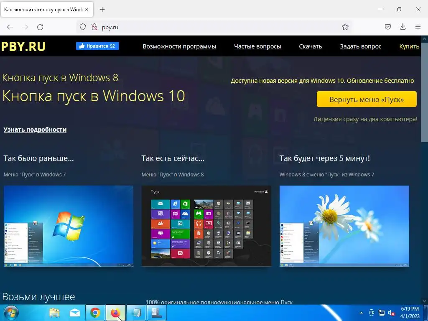Click the 'Так было раньше...' heading

click(x=38, y=158)
